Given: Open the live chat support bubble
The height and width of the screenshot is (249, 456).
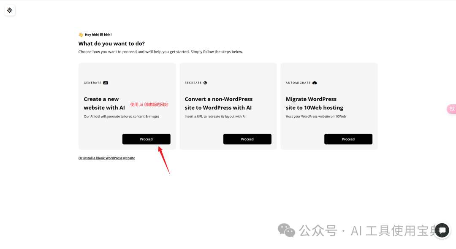Looking at the screenshot, I should 442,230.
